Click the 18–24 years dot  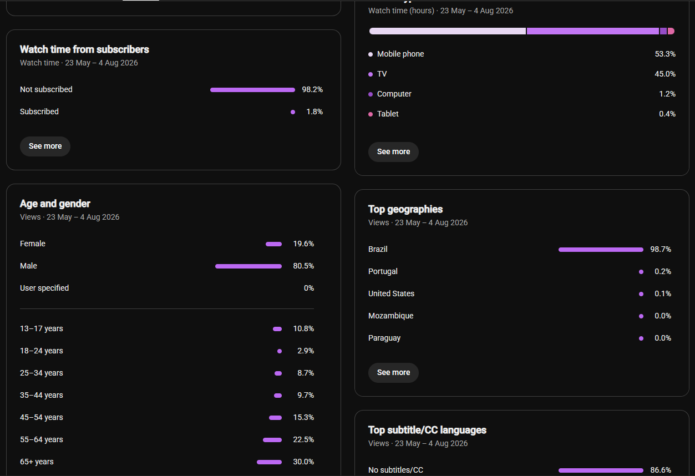point(280,351)
